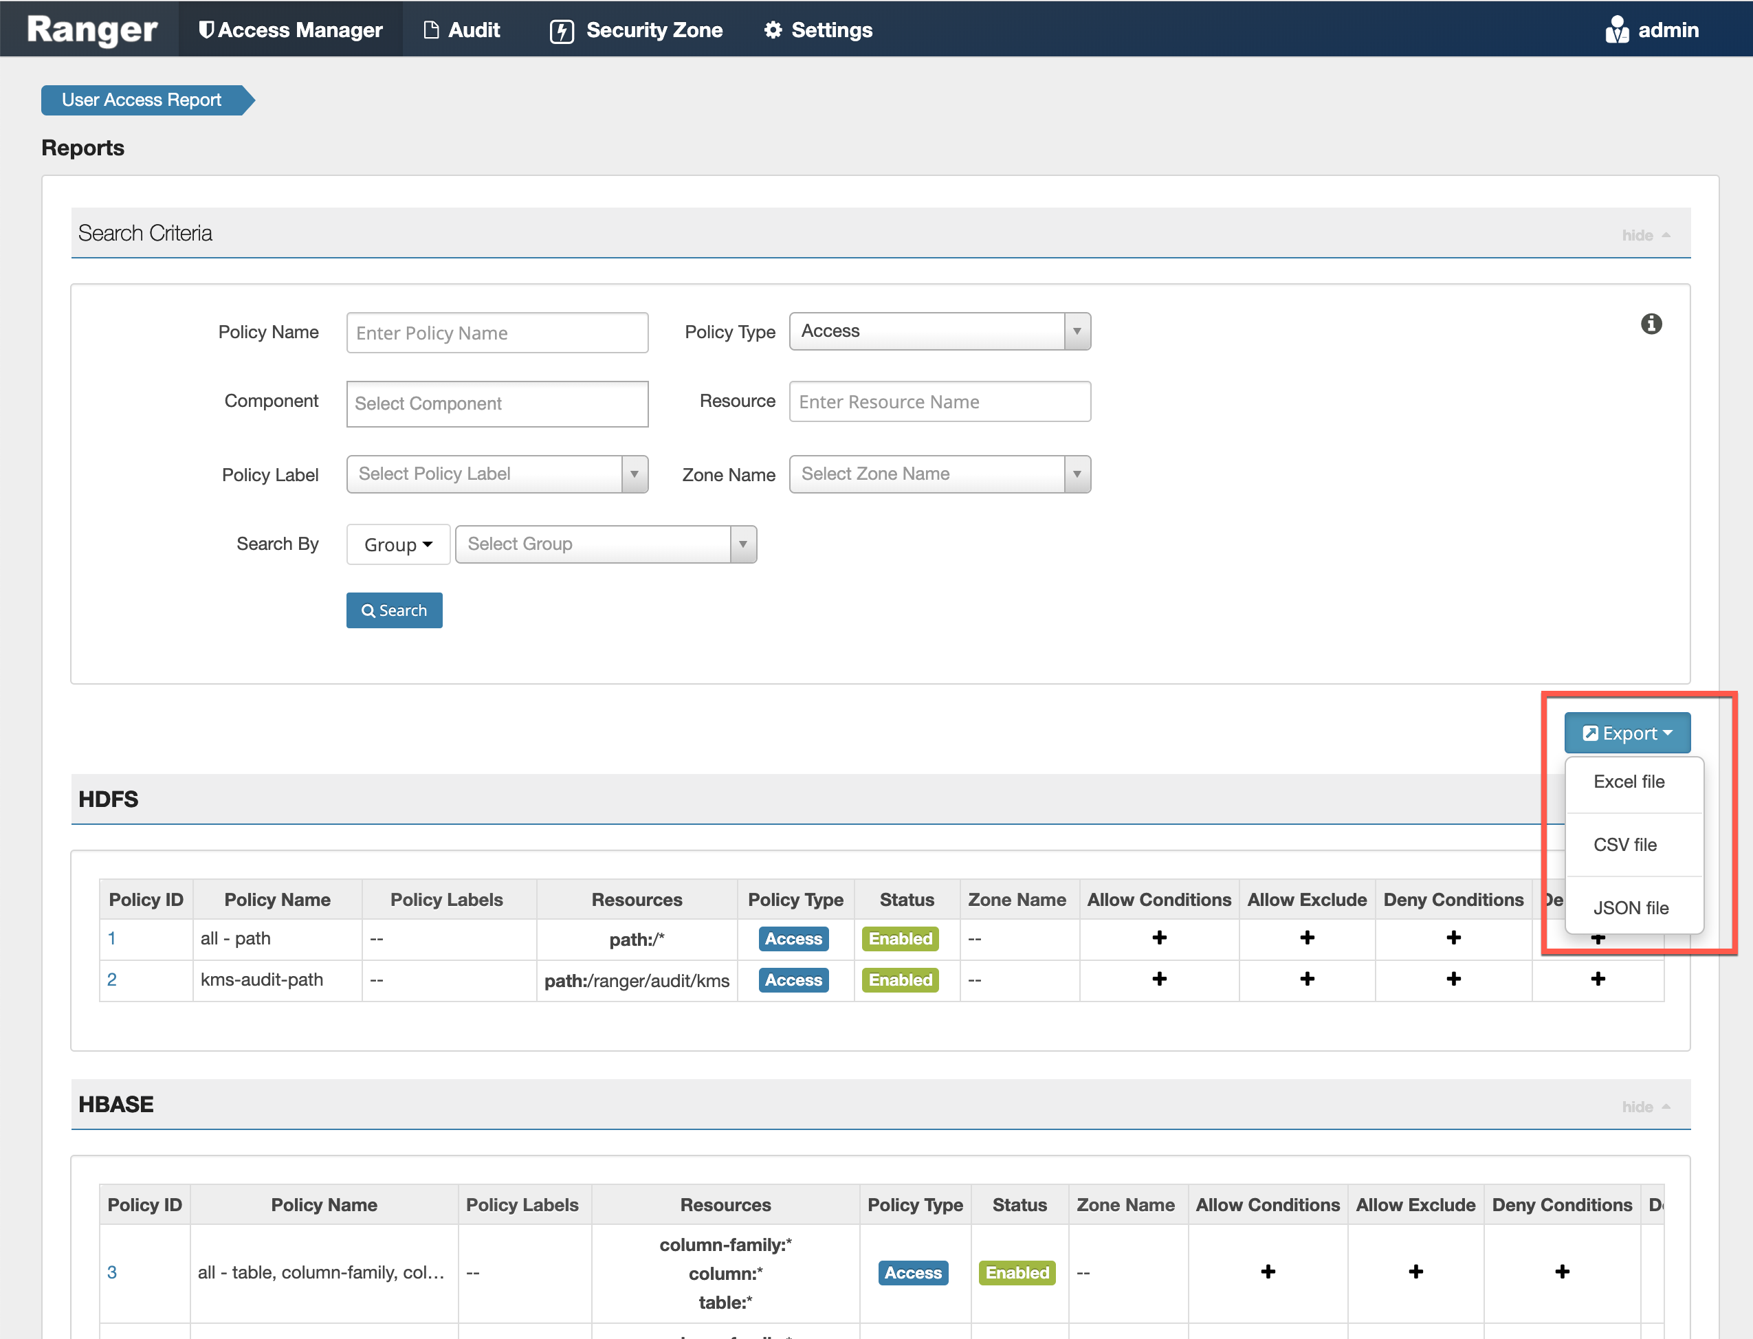Expand Allow Exclude plus for kms-audit-path
The height and width of the screenshot is (1339, 1753).
tap(1307, 979)
